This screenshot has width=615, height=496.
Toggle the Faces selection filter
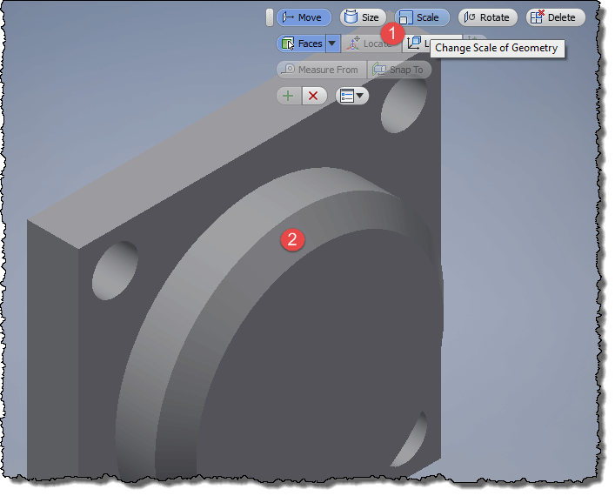click(301, 44)
